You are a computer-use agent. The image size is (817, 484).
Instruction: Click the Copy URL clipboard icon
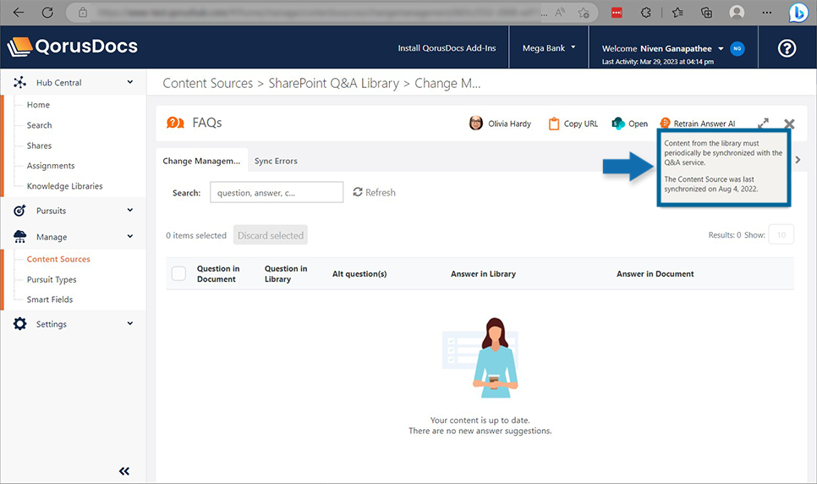click(553, 124)
